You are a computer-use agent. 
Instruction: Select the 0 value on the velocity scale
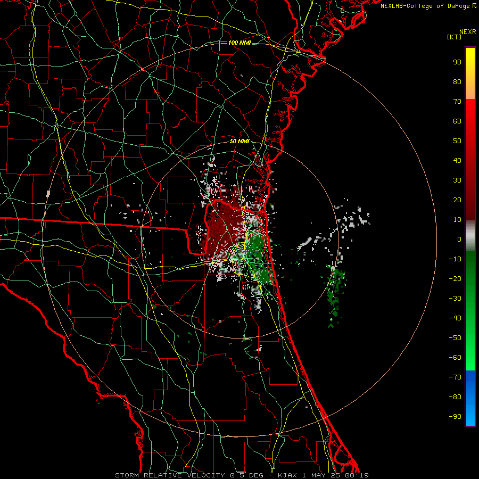459,239
